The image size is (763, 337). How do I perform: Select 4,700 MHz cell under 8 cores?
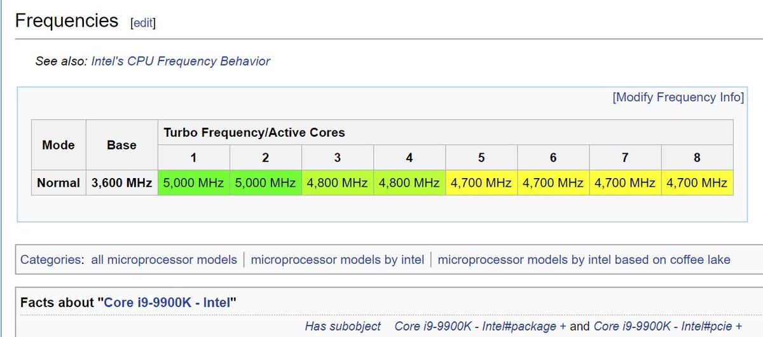pyautogui.click(x=697, y=183)
